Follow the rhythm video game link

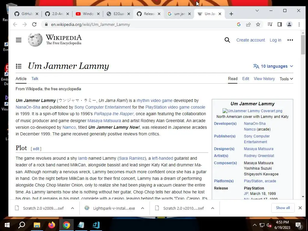[154, 100]
